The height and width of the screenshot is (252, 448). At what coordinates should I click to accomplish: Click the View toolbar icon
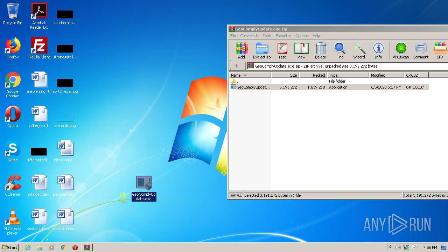[x=301, y=51]
